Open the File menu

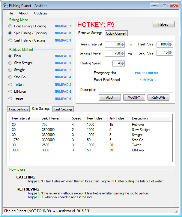(x=10, y=13)
